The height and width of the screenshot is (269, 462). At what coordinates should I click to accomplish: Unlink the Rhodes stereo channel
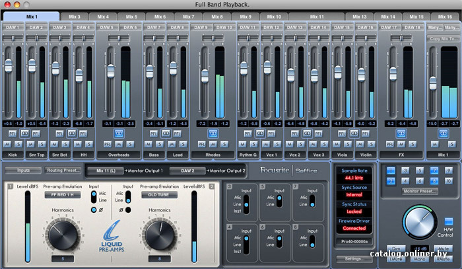click(213, 134)
